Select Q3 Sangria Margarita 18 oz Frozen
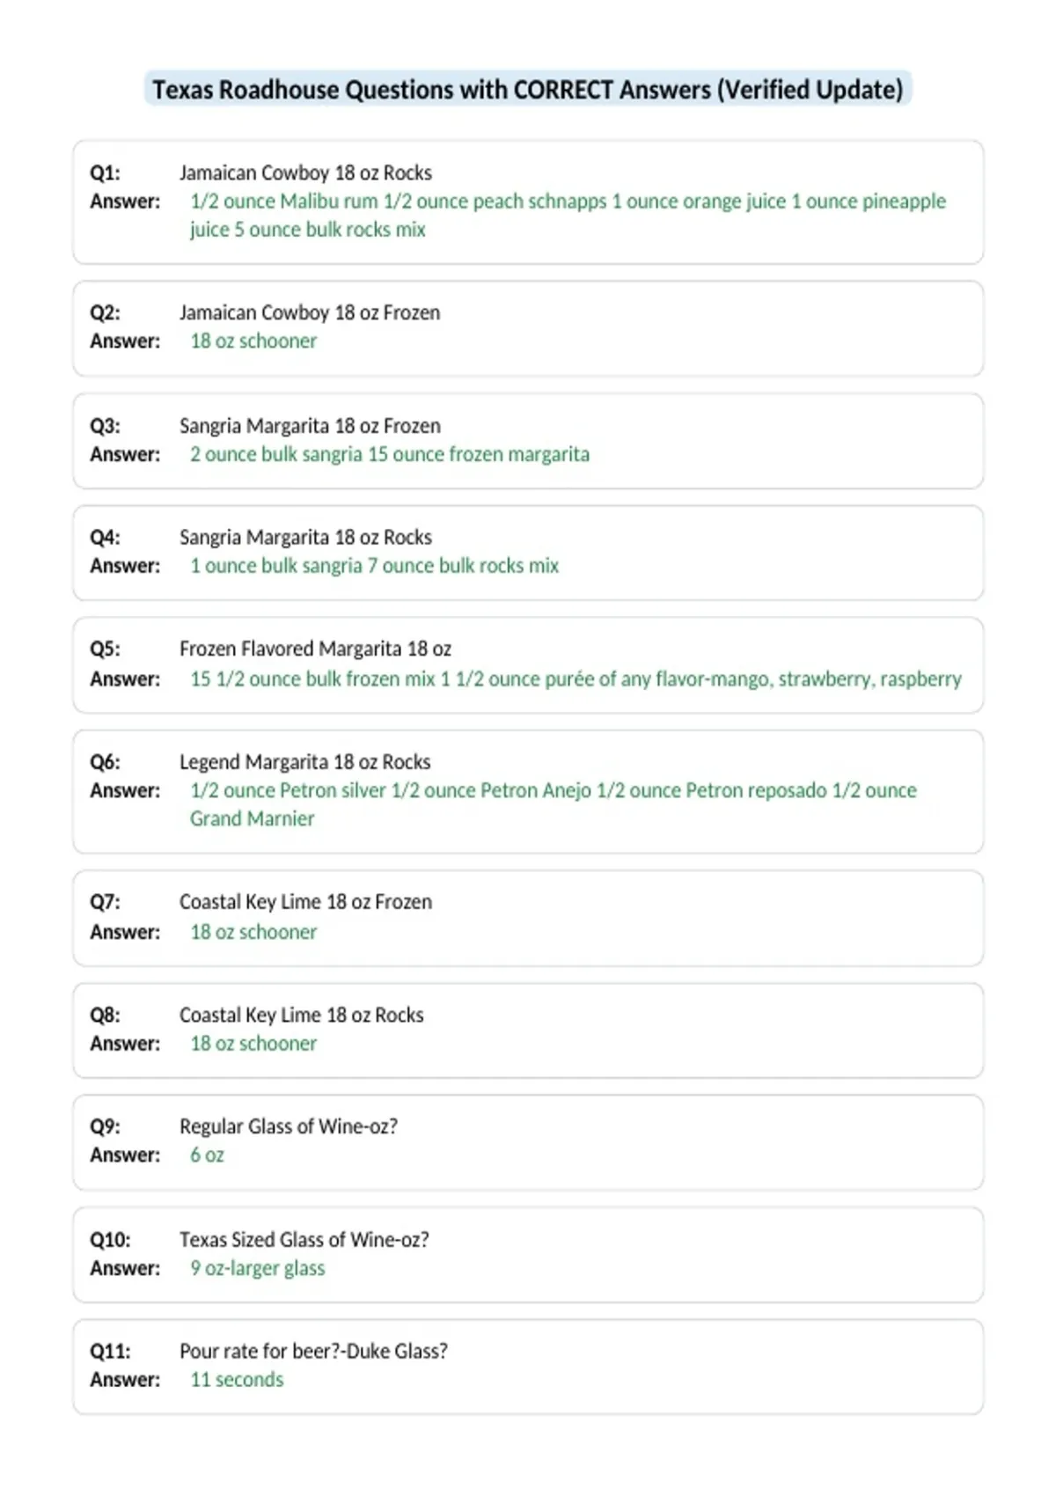Image resolution: width=1056 pixels, height=1496 pixels. [x=310, y=426]
